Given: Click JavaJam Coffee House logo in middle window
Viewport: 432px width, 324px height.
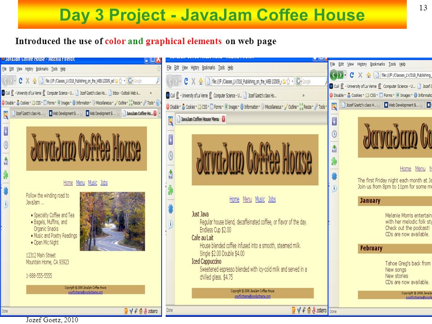Looking at the screenshot, I should [x=255, y=160].
